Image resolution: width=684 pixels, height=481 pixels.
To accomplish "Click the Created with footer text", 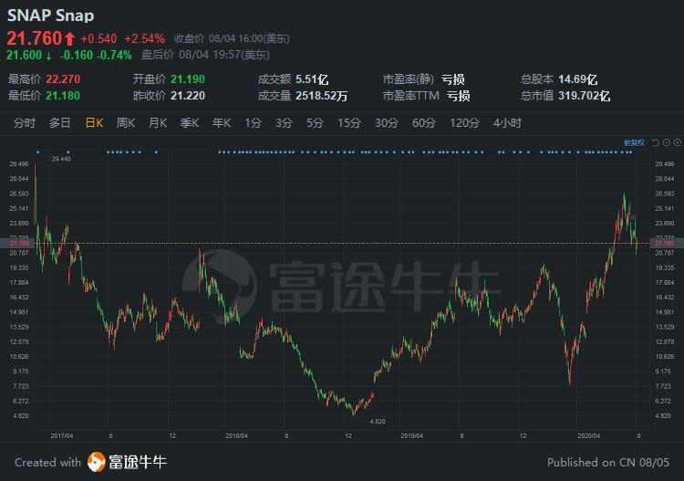I will click(48, 463).
